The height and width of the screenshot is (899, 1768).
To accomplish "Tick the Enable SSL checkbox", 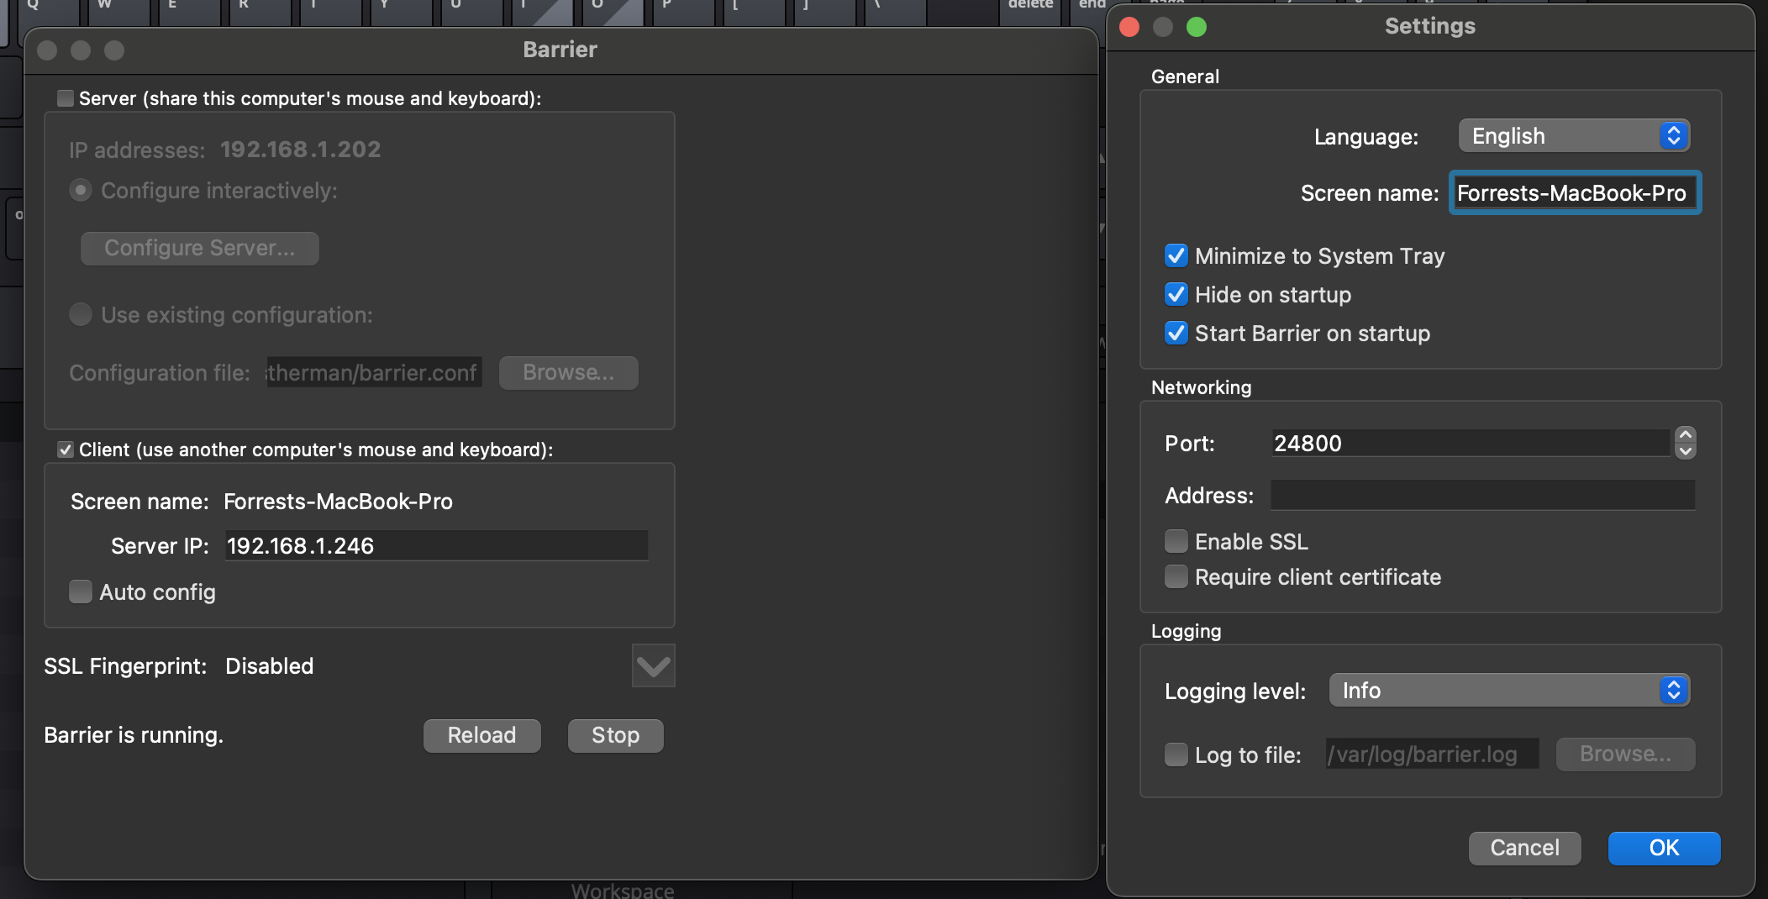I will pyautogui.click(x=1176, y=541).
